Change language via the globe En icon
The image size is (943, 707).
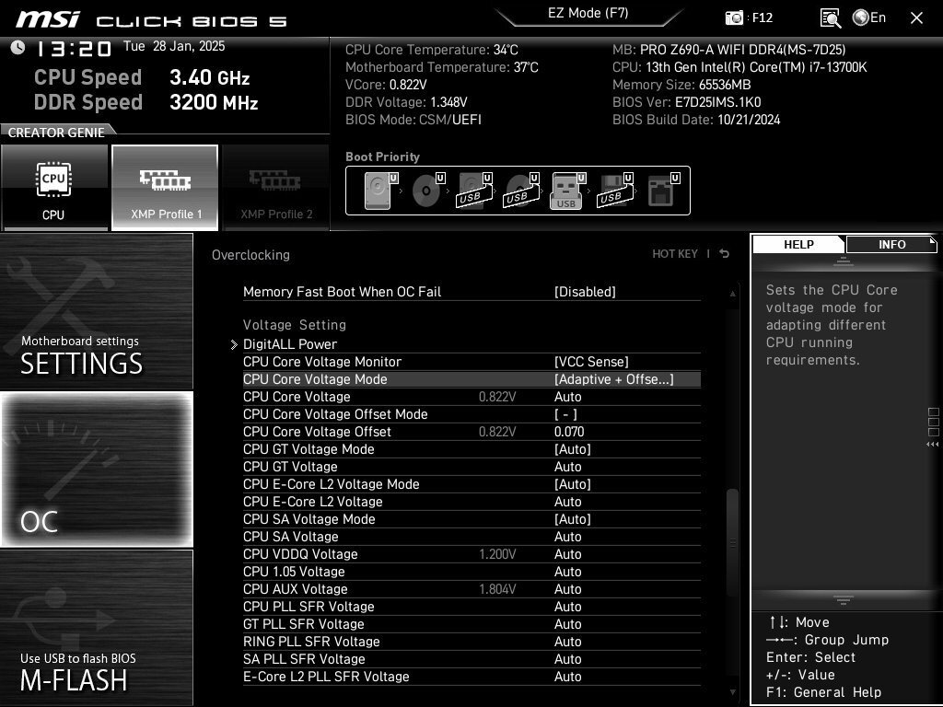pos(869,17)
